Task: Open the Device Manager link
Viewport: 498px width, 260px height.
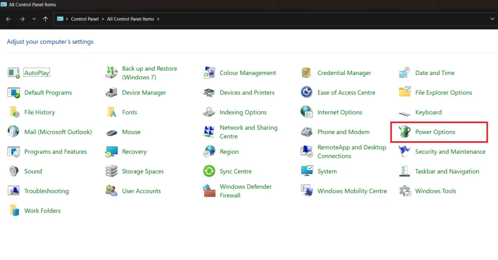Action: coord(144,93)
